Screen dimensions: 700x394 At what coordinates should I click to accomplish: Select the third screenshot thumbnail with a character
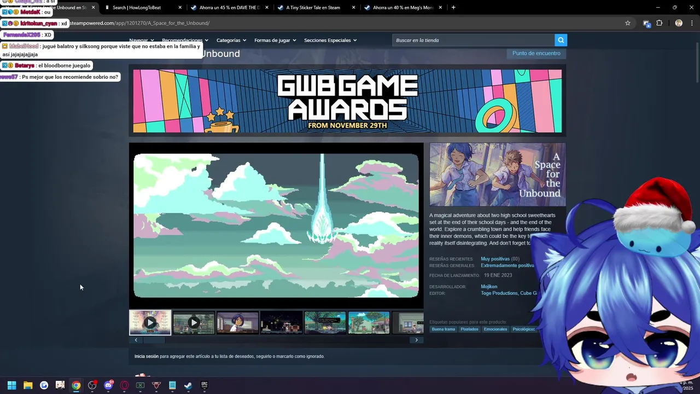point(237,323)
